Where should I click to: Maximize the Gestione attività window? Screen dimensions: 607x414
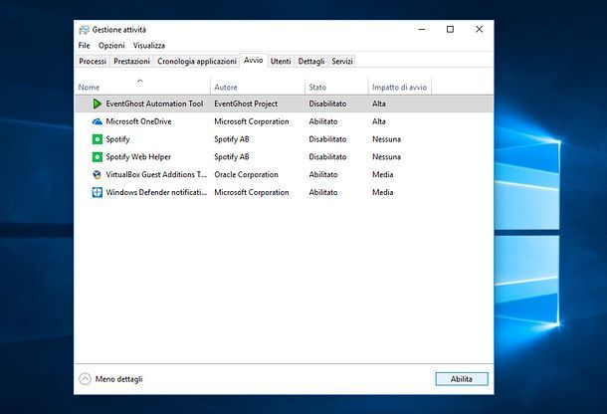(x=450, y=30)
